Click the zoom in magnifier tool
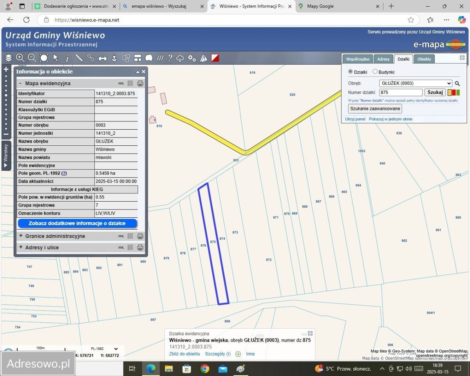Image resolution: width=470 pixels, height=376 pixels. pyautogui.click(x=20, y=58)
